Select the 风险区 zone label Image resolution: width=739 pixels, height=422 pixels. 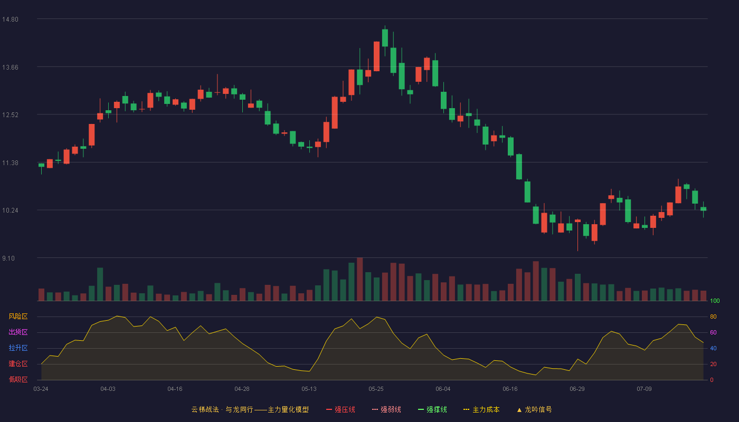[x=18, y=316]
